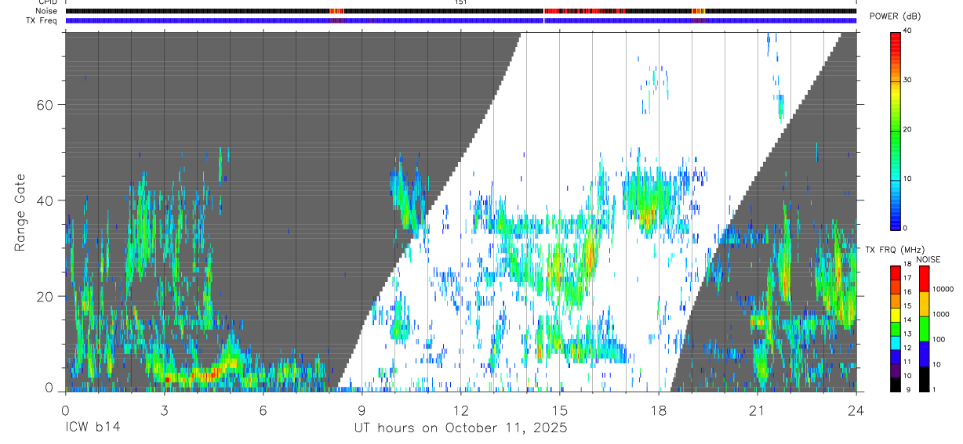
Task: Click the '10000' noise legend value
Action: coord(943,289)
